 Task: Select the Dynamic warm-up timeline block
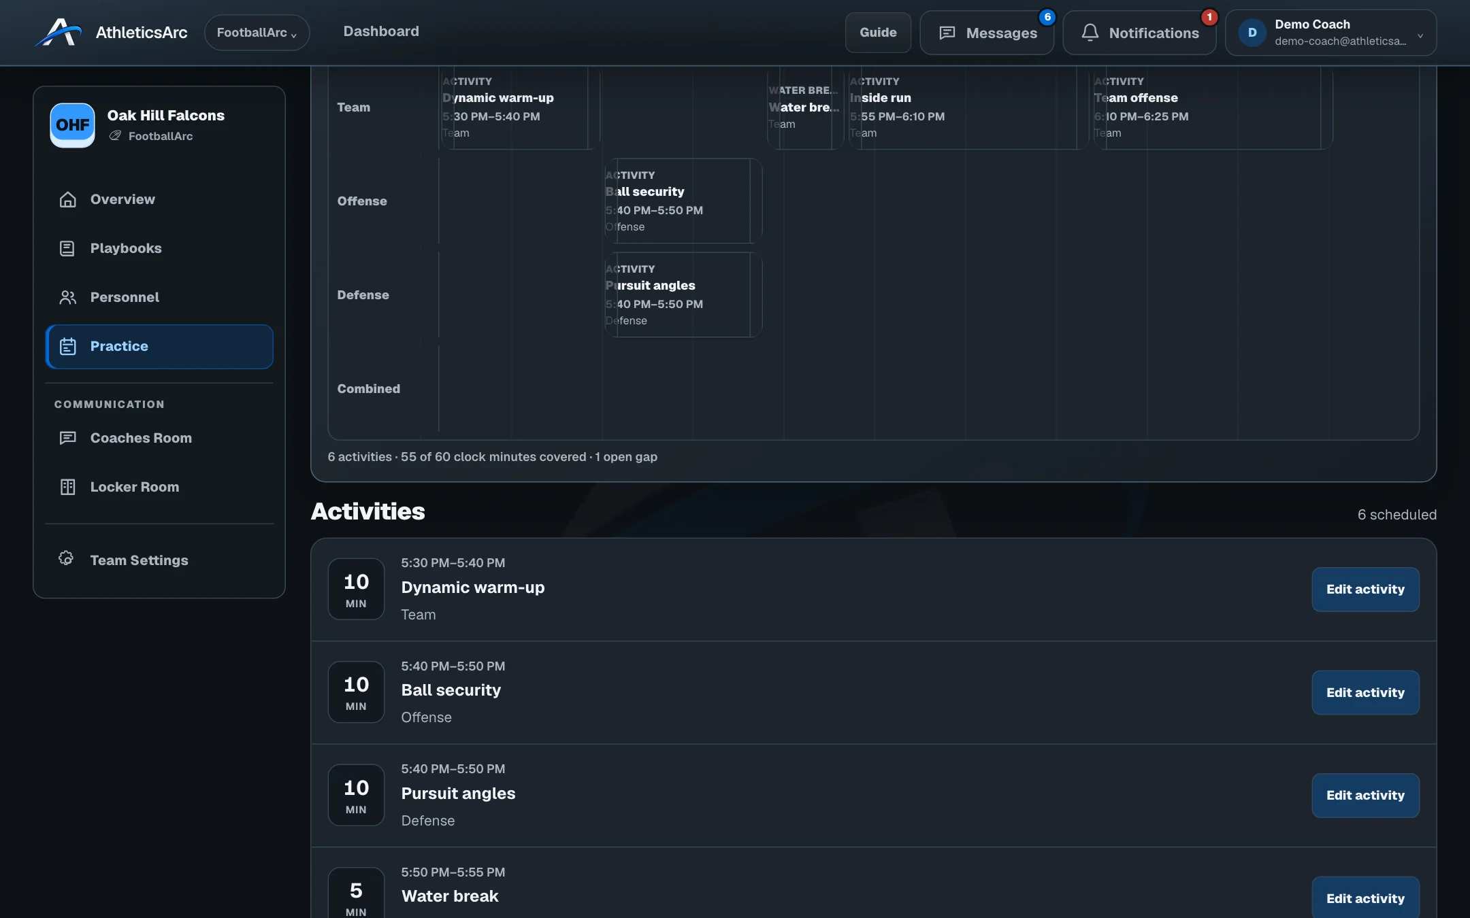click(x=519, y=107)
